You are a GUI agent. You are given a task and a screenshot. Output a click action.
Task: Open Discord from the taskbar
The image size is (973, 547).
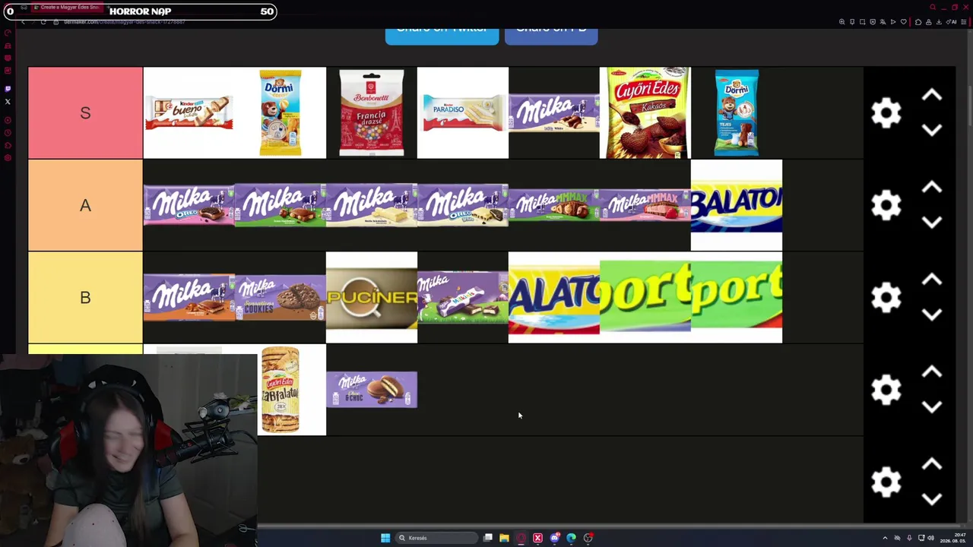(555, 538)
